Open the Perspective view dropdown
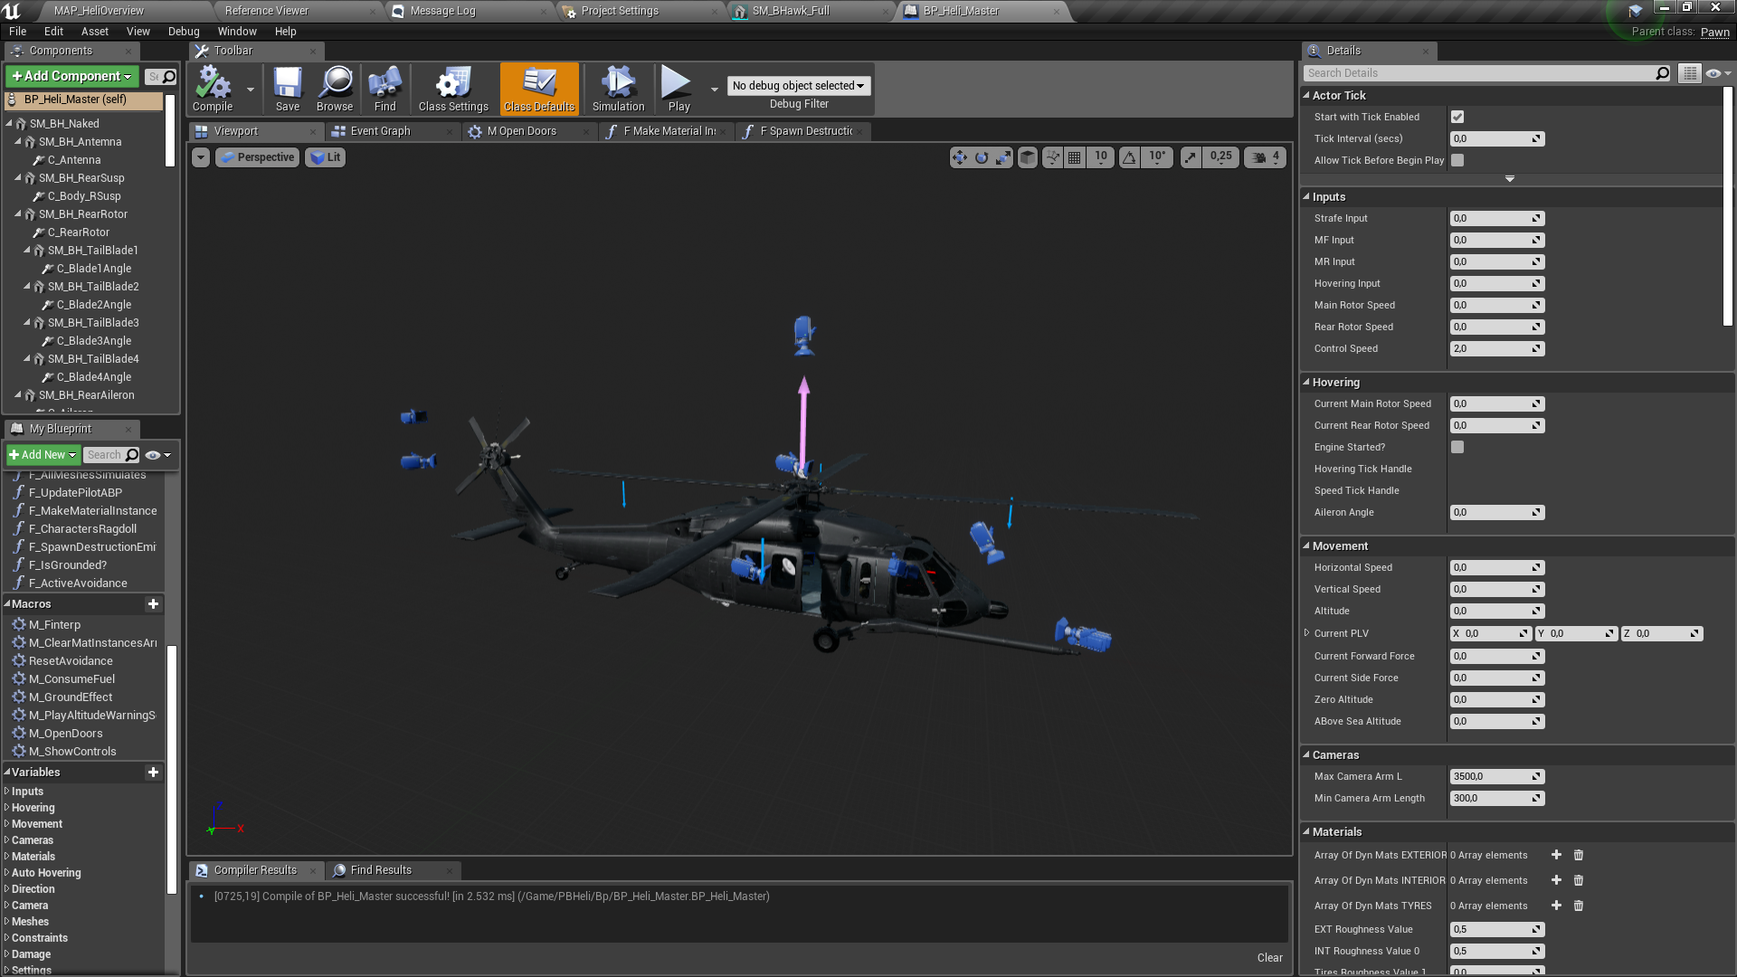Image resolution: width=1737 pixels, height=977 pixels. [257, 157]
